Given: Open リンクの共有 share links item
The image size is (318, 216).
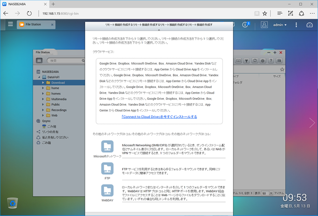Looking at the screenshot, I should (x=50, y=132).
